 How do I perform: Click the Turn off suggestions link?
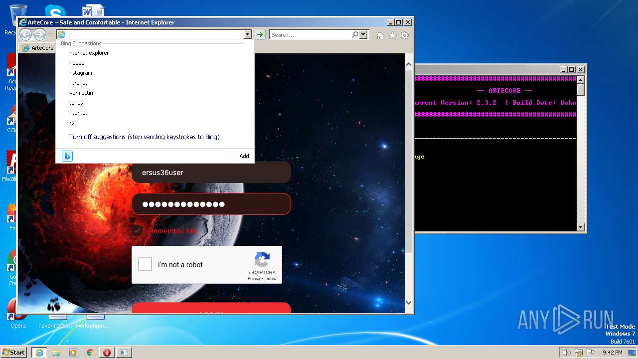tap(145, 137)
